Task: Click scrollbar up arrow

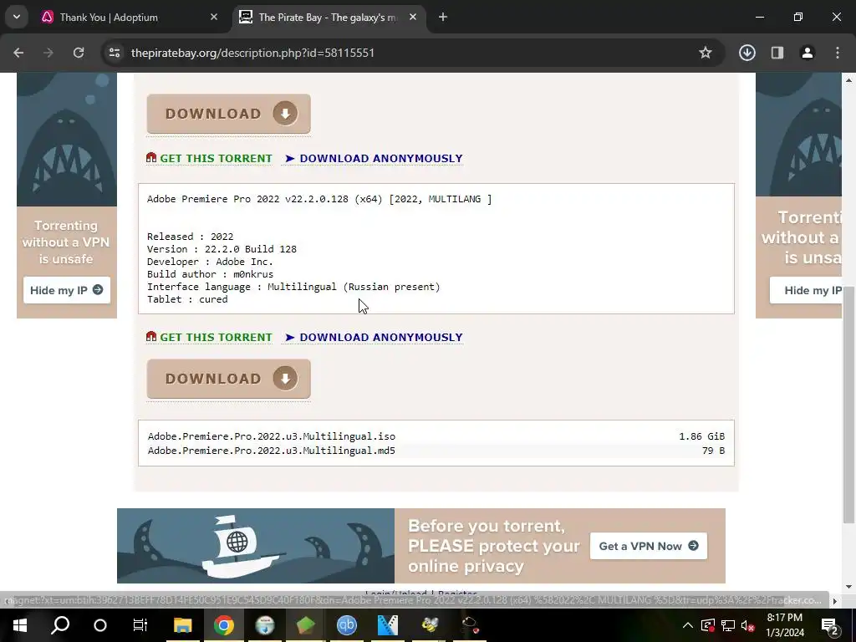Action: point(848,80)
